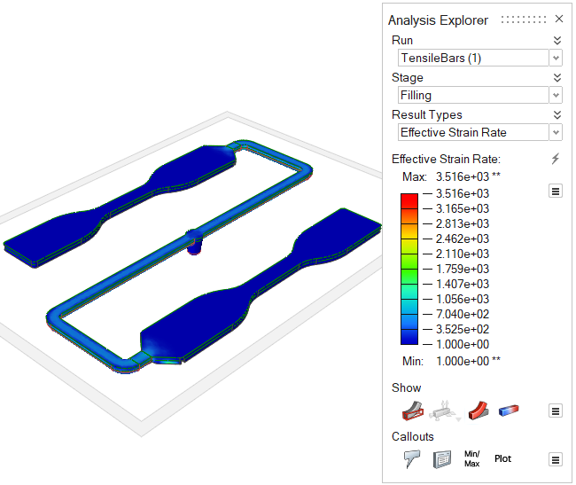Open the Callouts section options menu

(556, 459)
